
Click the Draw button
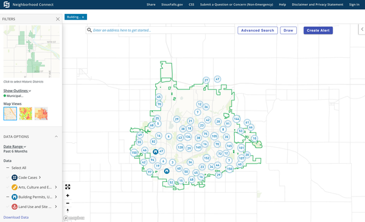[x=288, y=30]
